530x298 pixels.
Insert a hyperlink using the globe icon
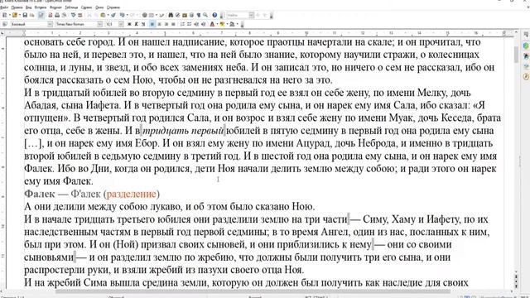[145, 15]
